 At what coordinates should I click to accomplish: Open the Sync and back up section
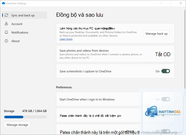[x=25, y=15]
